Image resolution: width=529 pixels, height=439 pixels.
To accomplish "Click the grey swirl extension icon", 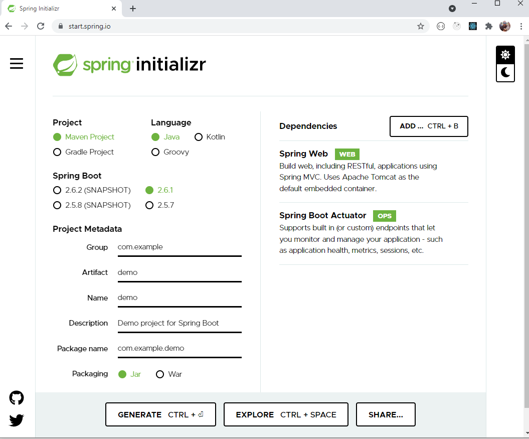I will 457,26.
